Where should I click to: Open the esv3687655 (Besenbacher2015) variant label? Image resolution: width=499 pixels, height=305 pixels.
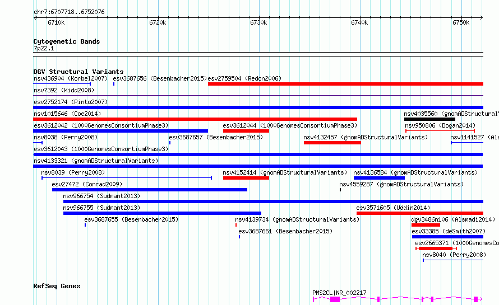(x=131, y=219)
